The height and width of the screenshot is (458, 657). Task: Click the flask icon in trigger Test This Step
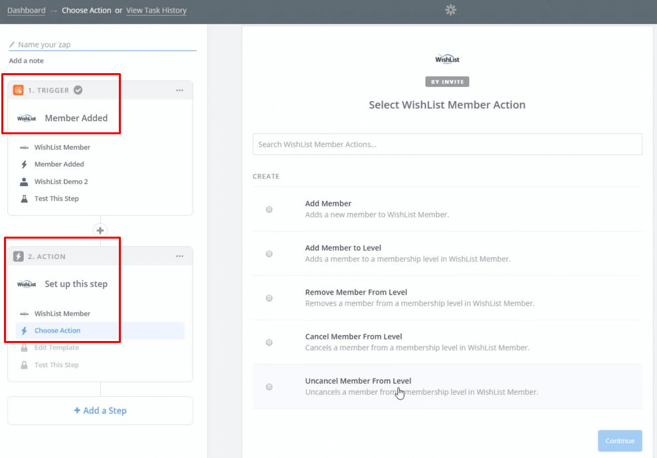point(25,199)
